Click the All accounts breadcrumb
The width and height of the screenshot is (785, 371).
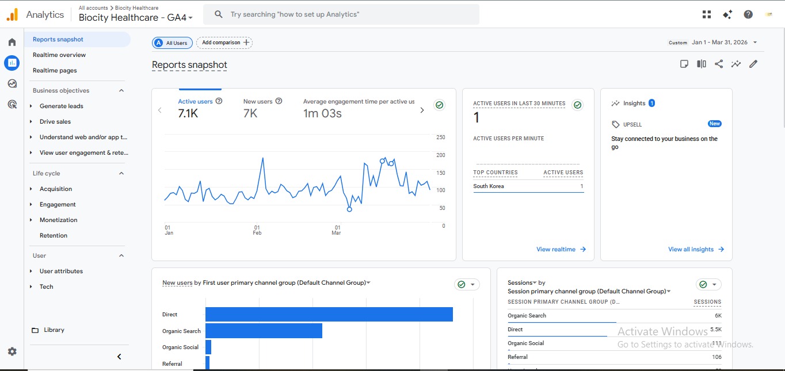pyautogui.click(x=93, y=8)
